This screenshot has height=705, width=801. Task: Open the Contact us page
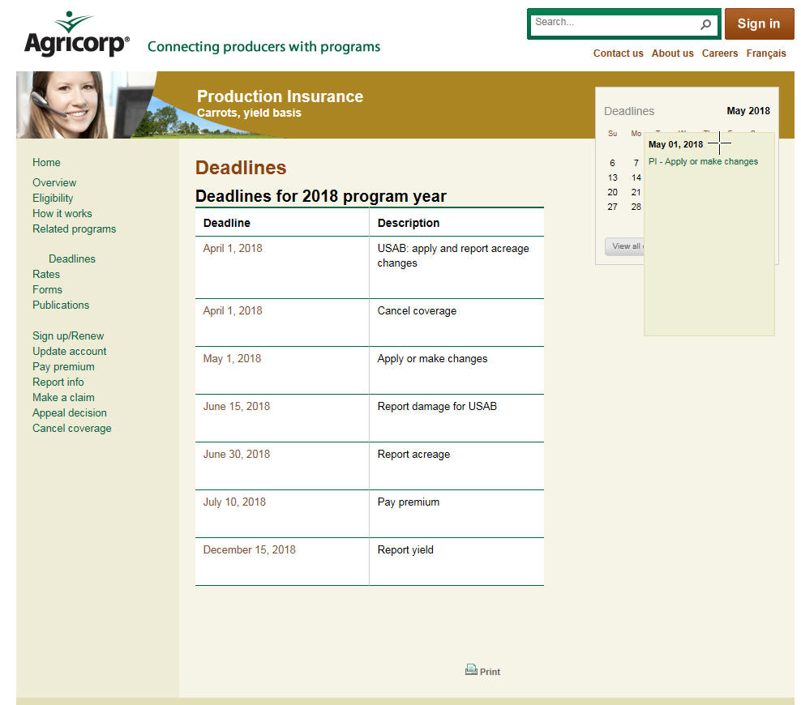coord(618,53)
